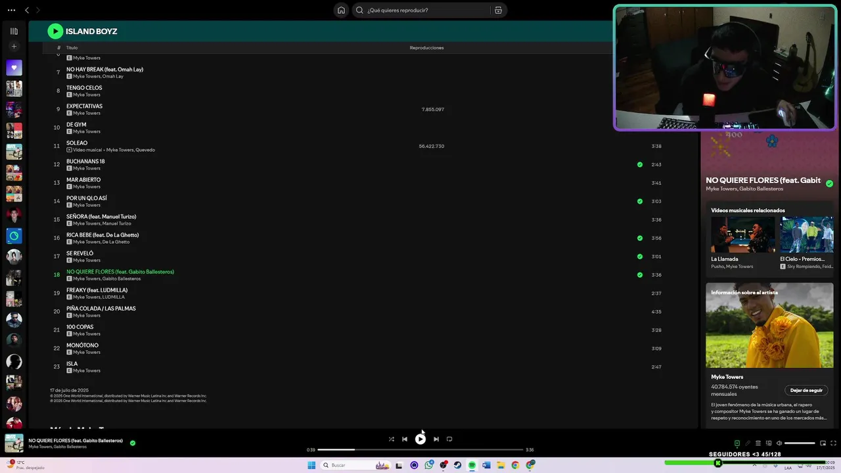Open Word from the taskbar
This screenshot has height=473, width=841.
click(486, 465)
